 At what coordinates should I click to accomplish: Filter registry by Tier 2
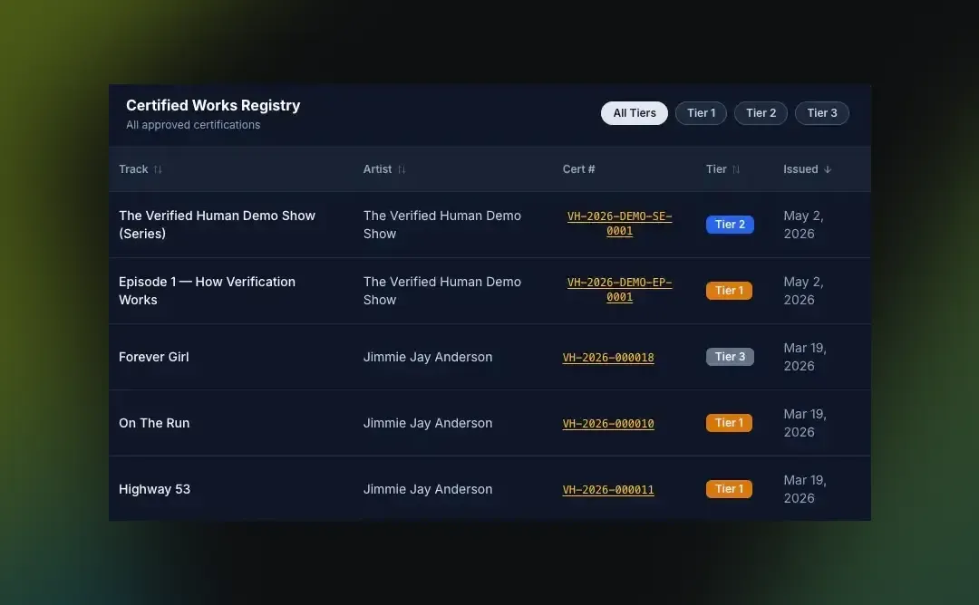[761, 113]
